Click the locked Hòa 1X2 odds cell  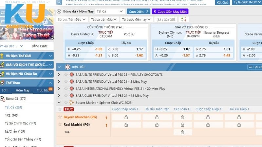[182, 132]
